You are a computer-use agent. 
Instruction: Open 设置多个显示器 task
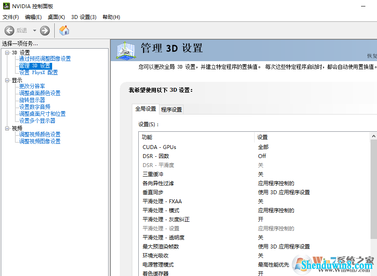coord(37,121)
